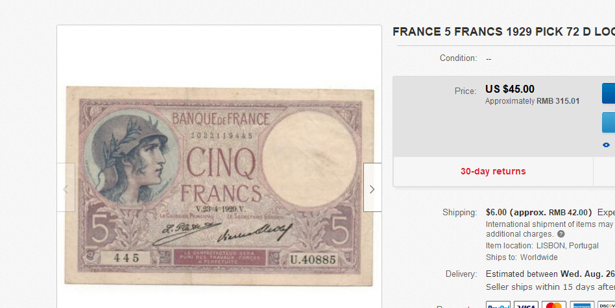This screenshot has width=615, height=308.
Task: Go to the previous item photo arrow
Action: click(66, 187)
